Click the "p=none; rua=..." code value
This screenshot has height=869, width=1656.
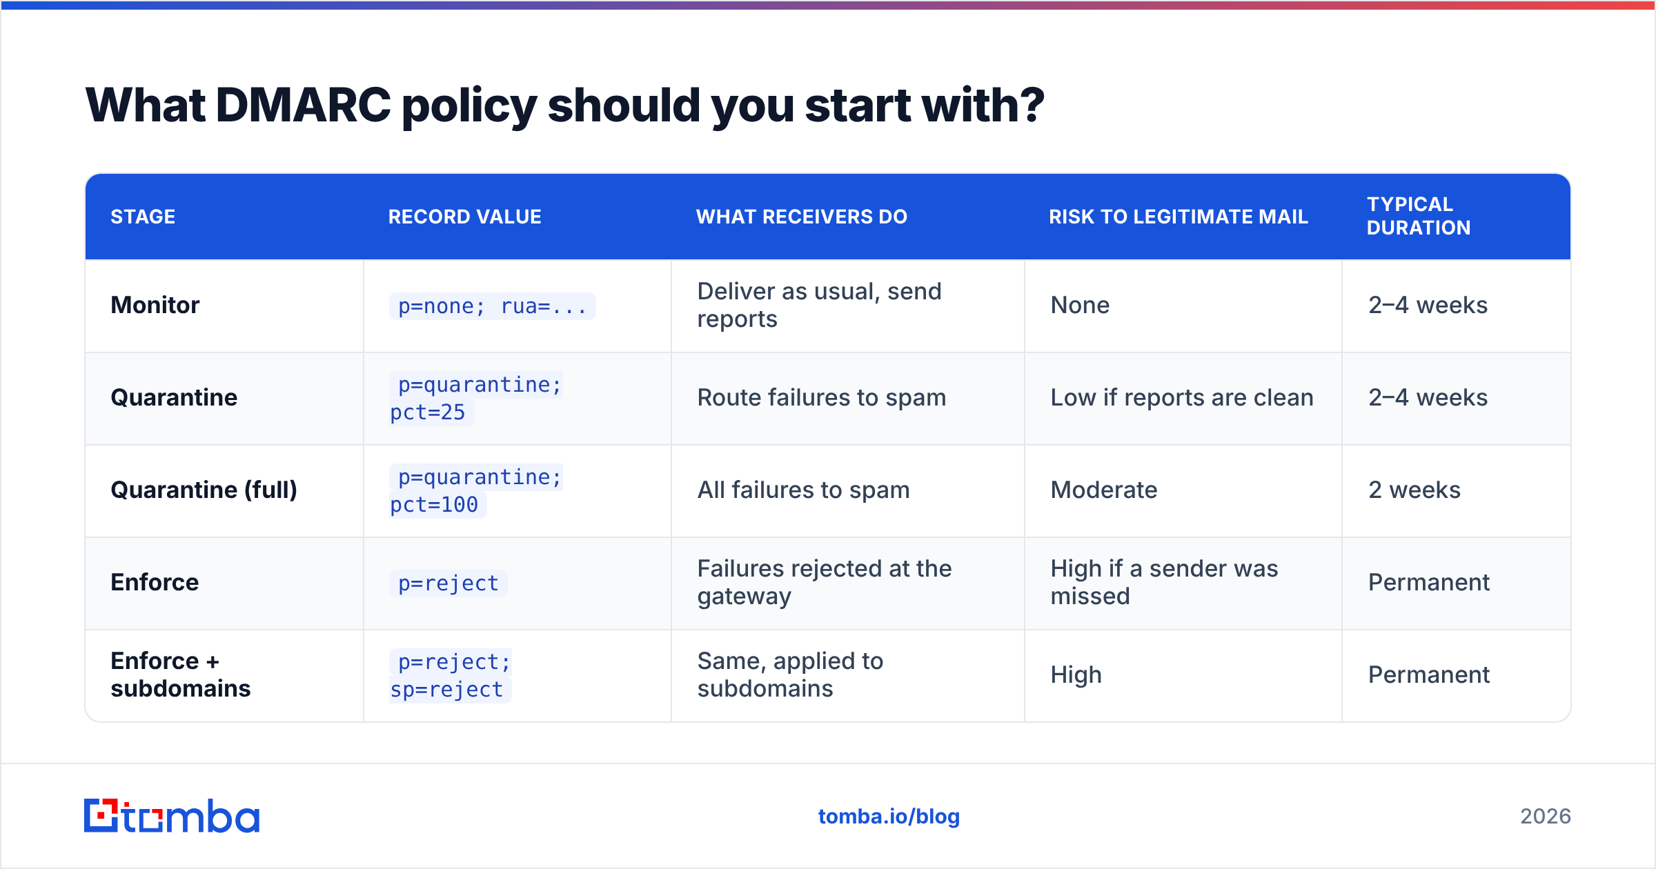click(x=493, y=306)
